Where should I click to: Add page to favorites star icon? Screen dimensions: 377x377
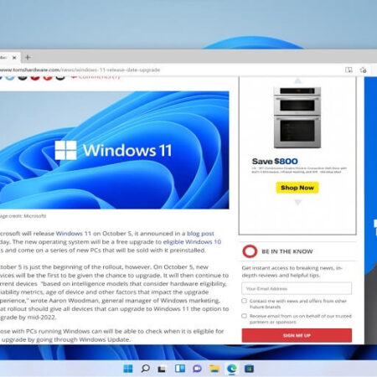point(363,70)
